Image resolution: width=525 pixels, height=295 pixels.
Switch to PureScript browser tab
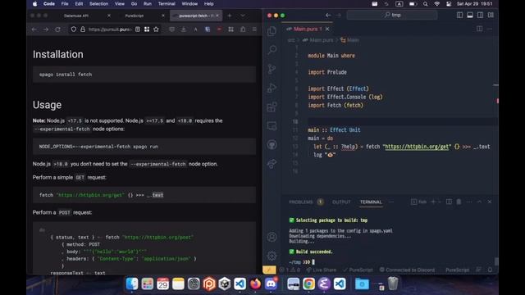pyautogui.click(x=135, y=16)
